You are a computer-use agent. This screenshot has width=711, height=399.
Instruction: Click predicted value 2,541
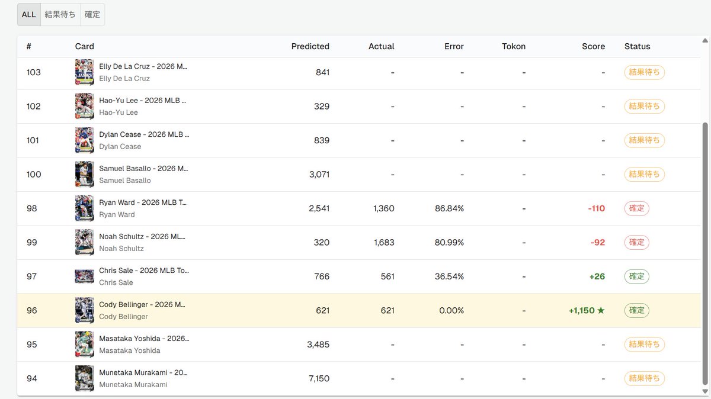(319, 208)
